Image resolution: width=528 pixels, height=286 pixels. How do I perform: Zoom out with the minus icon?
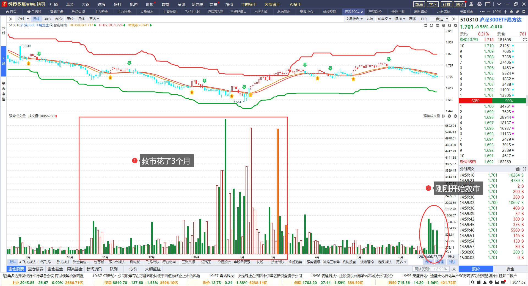tap(488, 12)
